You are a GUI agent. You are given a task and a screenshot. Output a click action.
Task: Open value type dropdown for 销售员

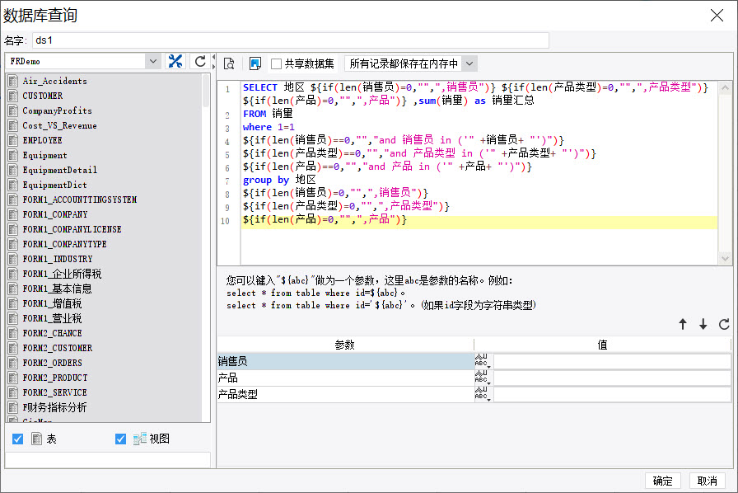coord(482,361)
